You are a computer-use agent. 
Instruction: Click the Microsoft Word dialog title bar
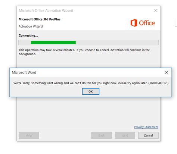tap(87, 72)
